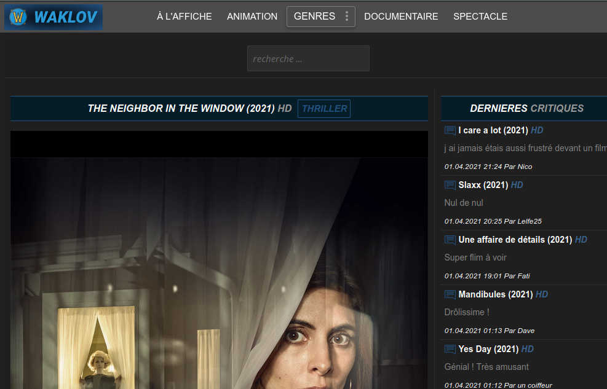Open I care a lot (2021) review
This screenshot has width=607, height=389.
point(493,130)
